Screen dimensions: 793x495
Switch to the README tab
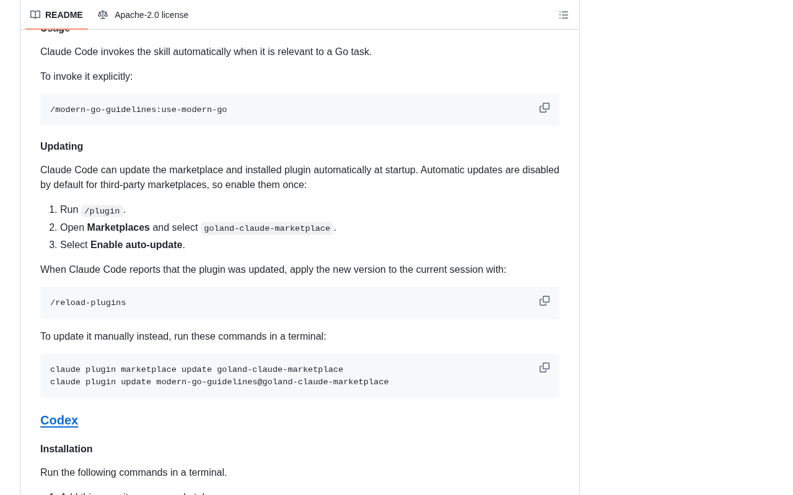[x=56, y=15]
